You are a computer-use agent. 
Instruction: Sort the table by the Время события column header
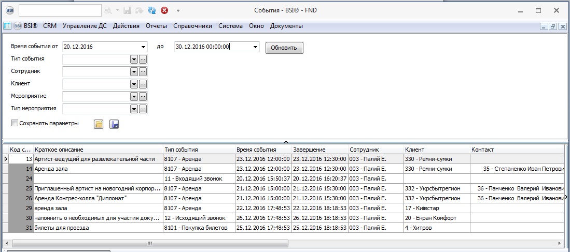pyautogui.click(x=263, y=150)
